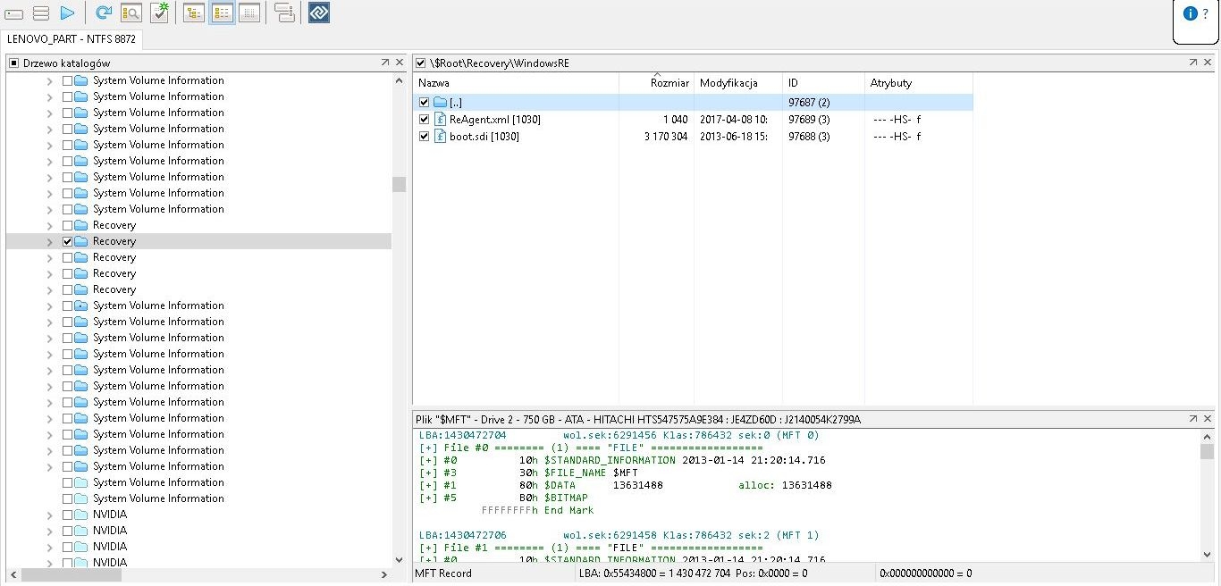1221x586 pixels.
Task: Click directory tree vertical scrollbar thumb
Action: tap(399, 184)
